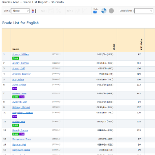Open the Breakdown dropdown
Screen dimensions: 155x155
click(x=144, y=11)
